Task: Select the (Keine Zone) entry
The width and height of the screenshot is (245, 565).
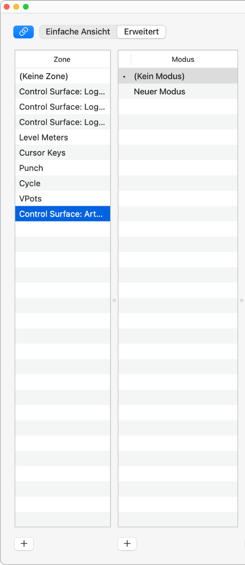Action: pyautogui.click(x=43, y=76)
